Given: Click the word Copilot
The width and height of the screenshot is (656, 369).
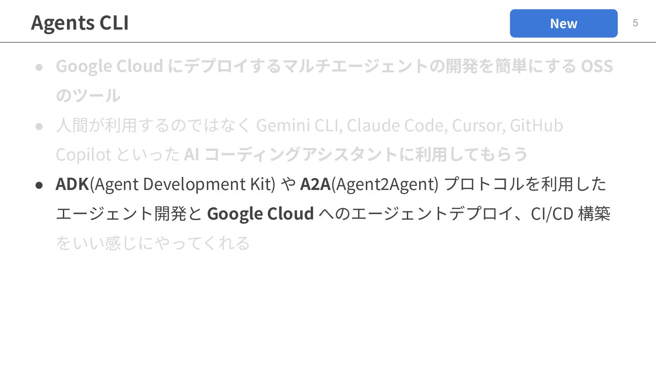Looking at the screenshot, I should (x=83, y=155).
